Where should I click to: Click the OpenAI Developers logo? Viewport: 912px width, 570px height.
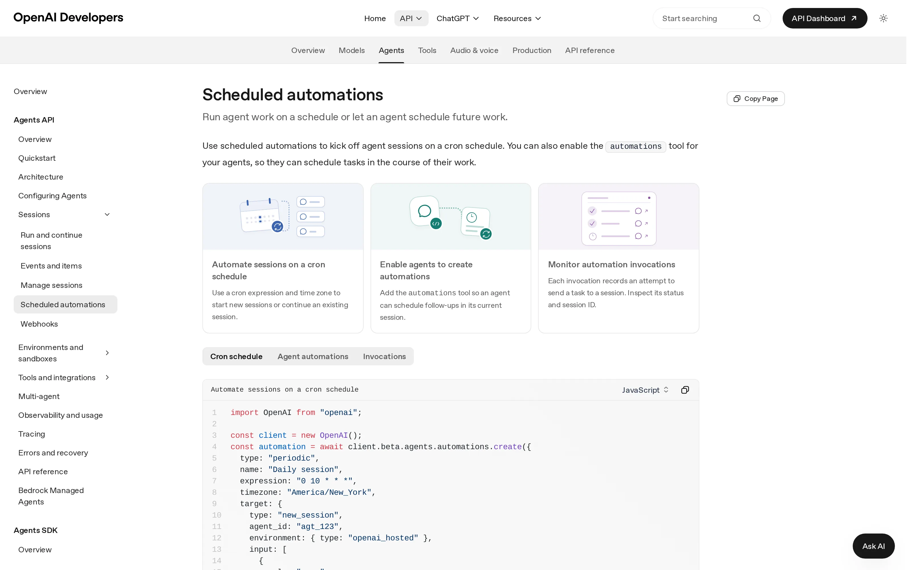point(68,17)
